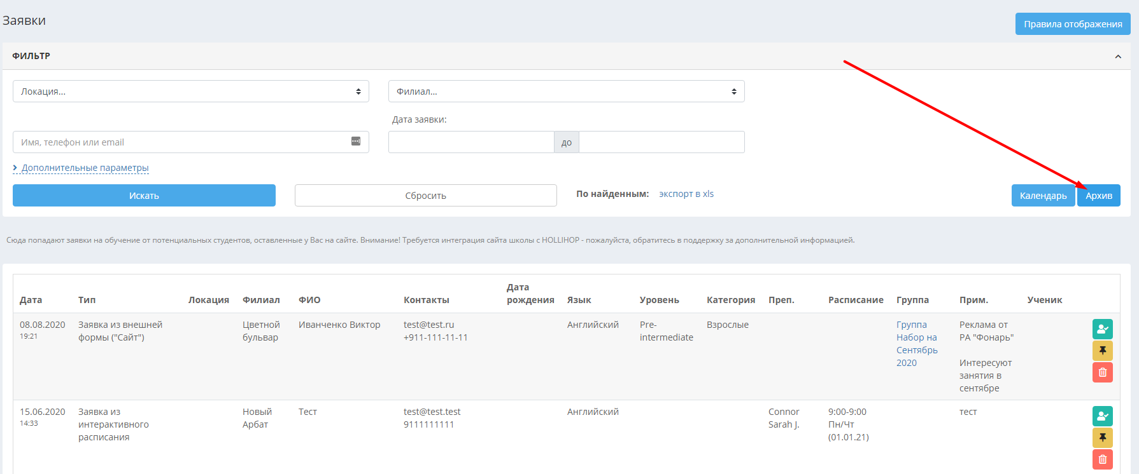Click the keyboard icon in the name search field
Image resolution: width=1139 pixels, height=474 pixels.
tap(356, 141)
